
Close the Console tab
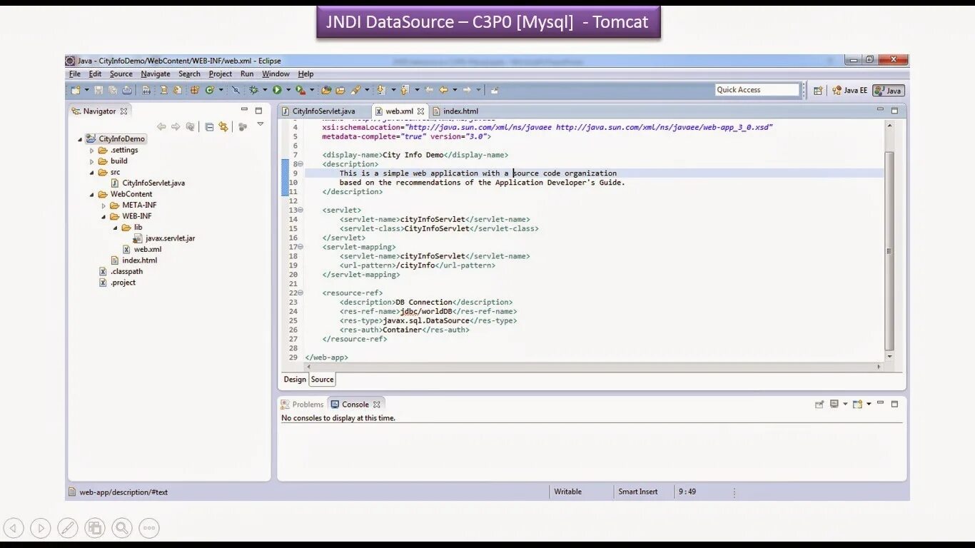[x=376, y=405]
